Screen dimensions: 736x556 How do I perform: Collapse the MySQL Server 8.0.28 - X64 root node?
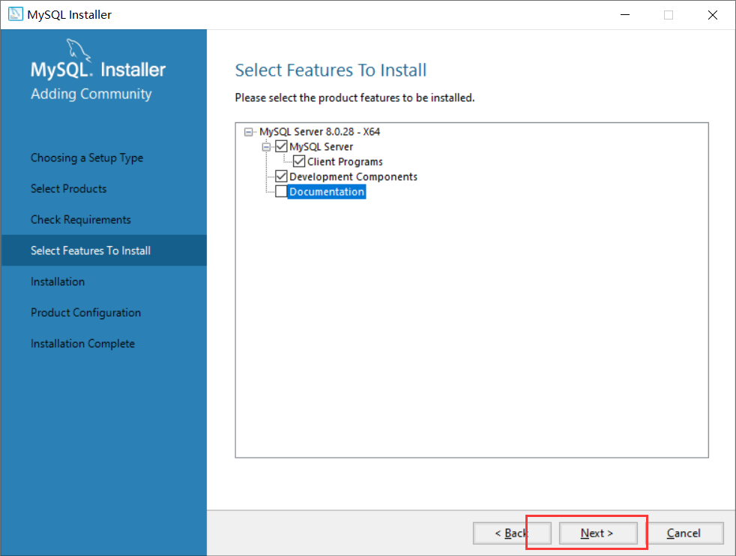[249, 132]
